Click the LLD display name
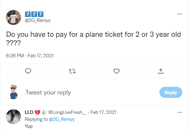Screen dimensions: 191x133 point(29,112)
